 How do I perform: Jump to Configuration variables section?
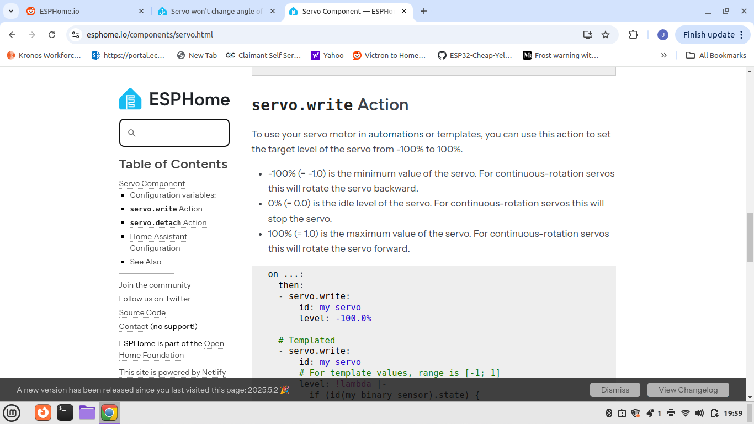point(173,195)
